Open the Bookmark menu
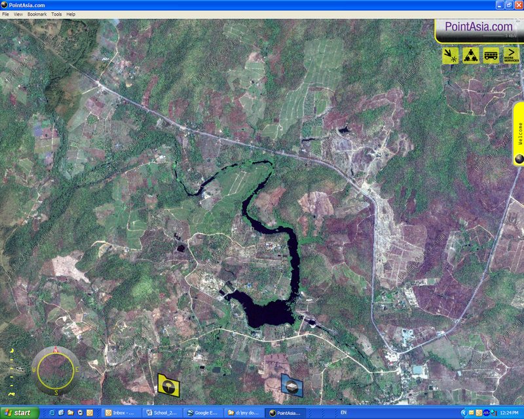524x419 pixels. point(37,14)
